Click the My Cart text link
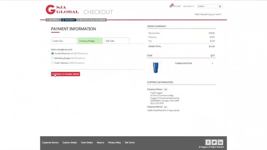 [x=177, y=6]
